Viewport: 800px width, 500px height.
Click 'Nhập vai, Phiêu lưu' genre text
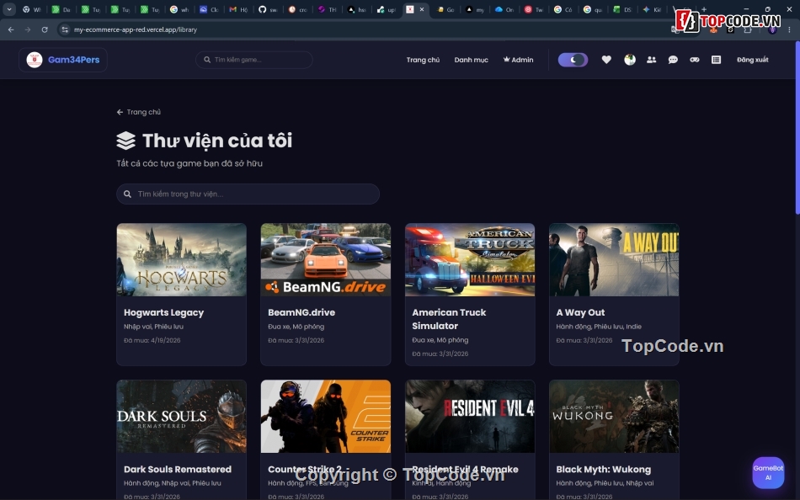pos(153,327)
